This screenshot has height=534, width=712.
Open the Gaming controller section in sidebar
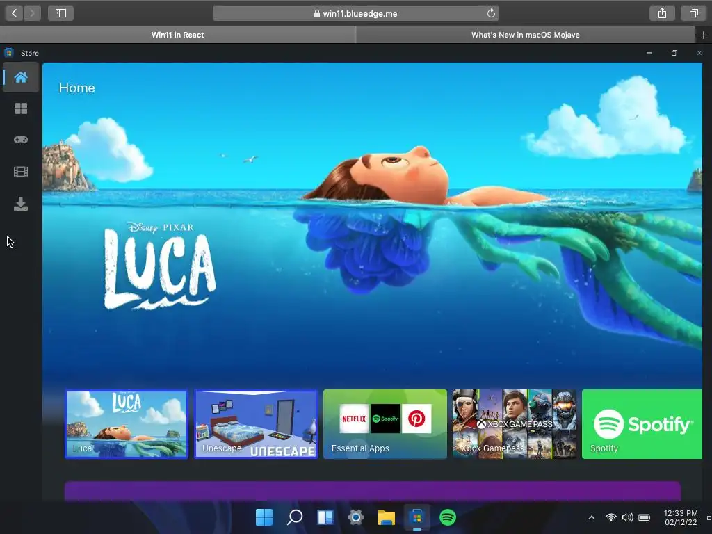tap(20, 140)
